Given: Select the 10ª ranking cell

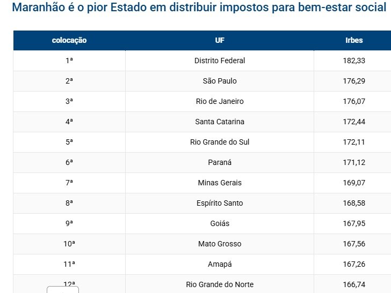Looking at the screenshot, I should click(69, 244).
